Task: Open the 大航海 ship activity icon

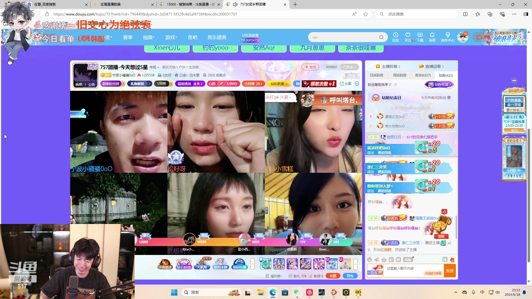Action: 202,264
